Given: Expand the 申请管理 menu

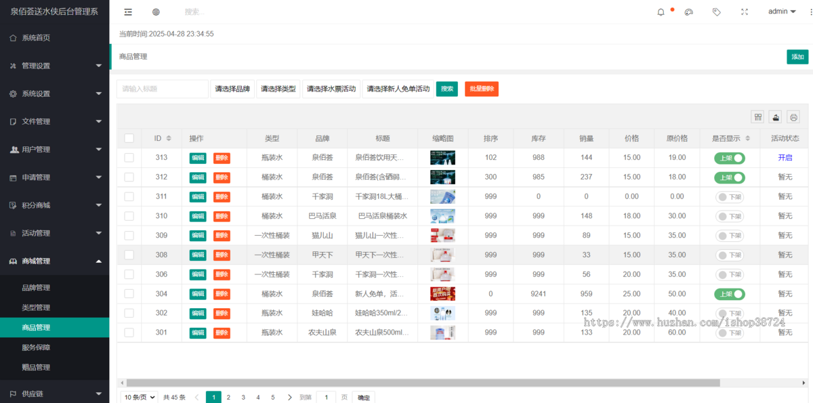Looking at the screenshot, I should pos(54,177).
